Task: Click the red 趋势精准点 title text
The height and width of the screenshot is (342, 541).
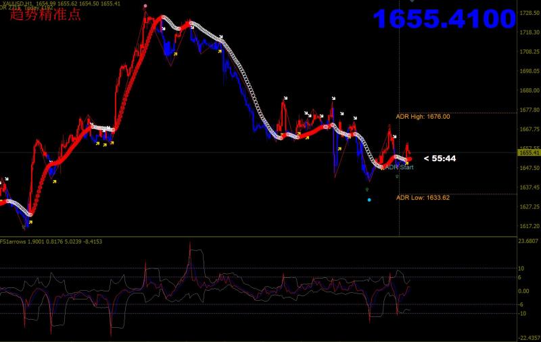Action: pos(45,14)
